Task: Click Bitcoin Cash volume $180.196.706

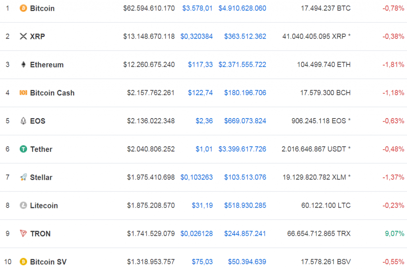Action: [245, 93]
